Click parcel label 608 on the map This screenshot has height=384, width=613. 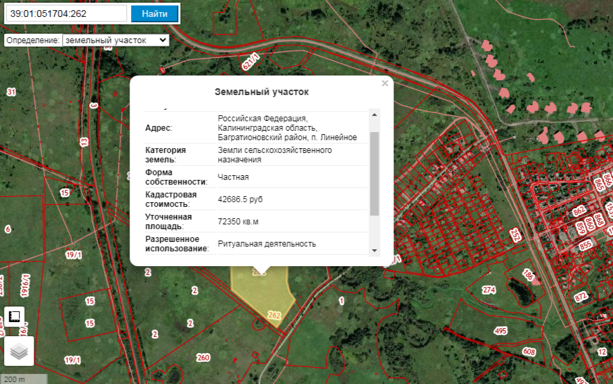529,352
